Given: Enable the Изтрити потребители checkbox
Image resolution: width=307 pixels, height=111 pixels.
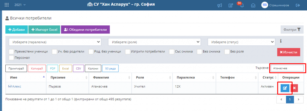Looking at the screenshot, I should (x=128, y=52).
